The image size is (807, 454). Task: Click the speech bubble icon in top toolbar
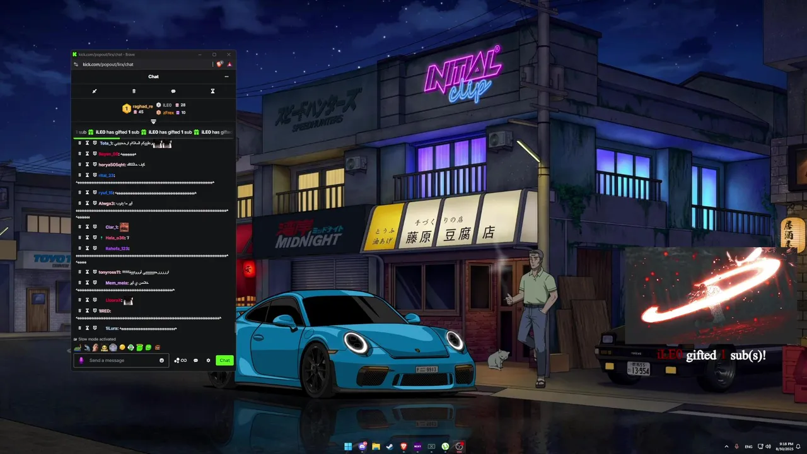[173, 91]
